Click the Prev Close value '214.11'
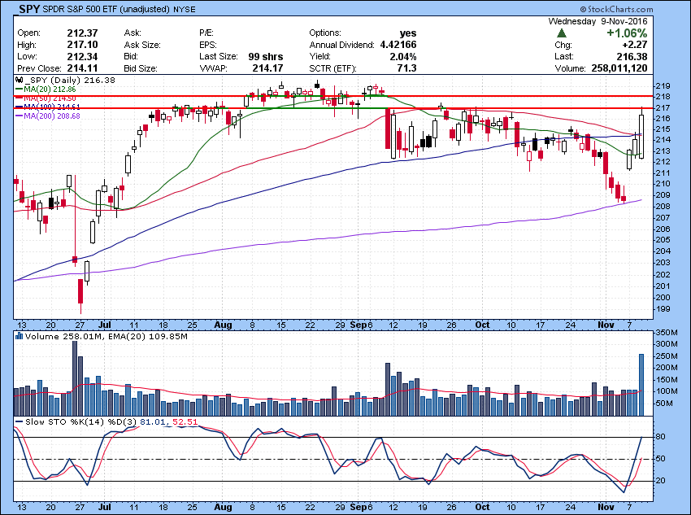691x515 pixels. (x=82, y=68)
